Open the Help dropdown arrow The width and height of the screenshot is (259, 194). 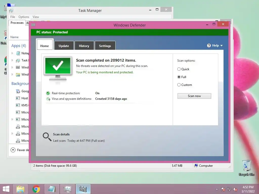coord(222,45)
